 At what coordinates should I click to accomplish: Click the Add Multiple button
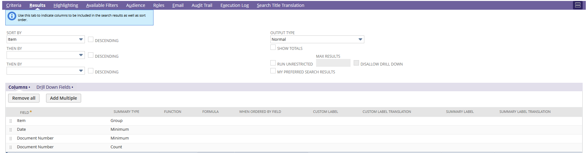tap(64, 98)
